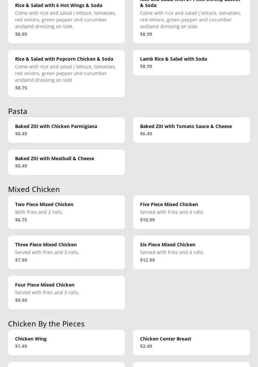The width and height of the screenshot is (258, 367).
Task: Click the $12.99 Six Piece price
Action: (x=147, y=260)
